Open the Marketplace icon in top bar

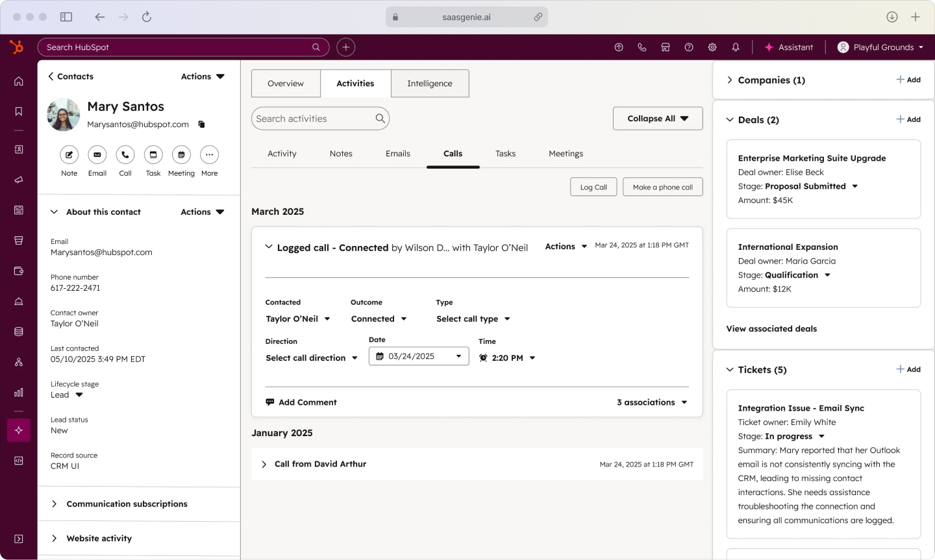pyautogui.click(x=666, y=47)
